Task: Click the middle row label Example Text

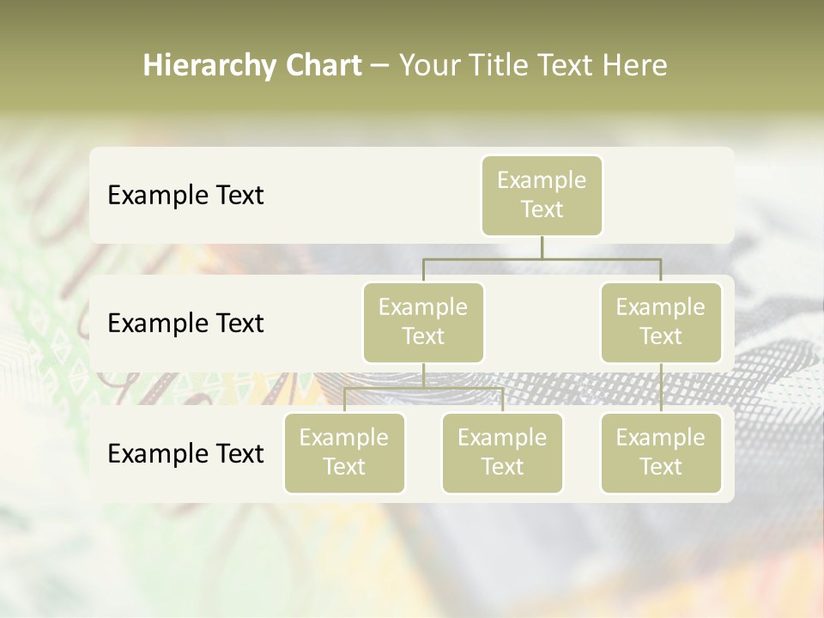Action: 185,324
